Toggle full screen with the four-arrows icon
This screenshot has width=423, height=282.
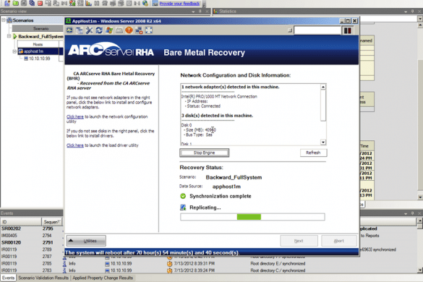point(149,30)
